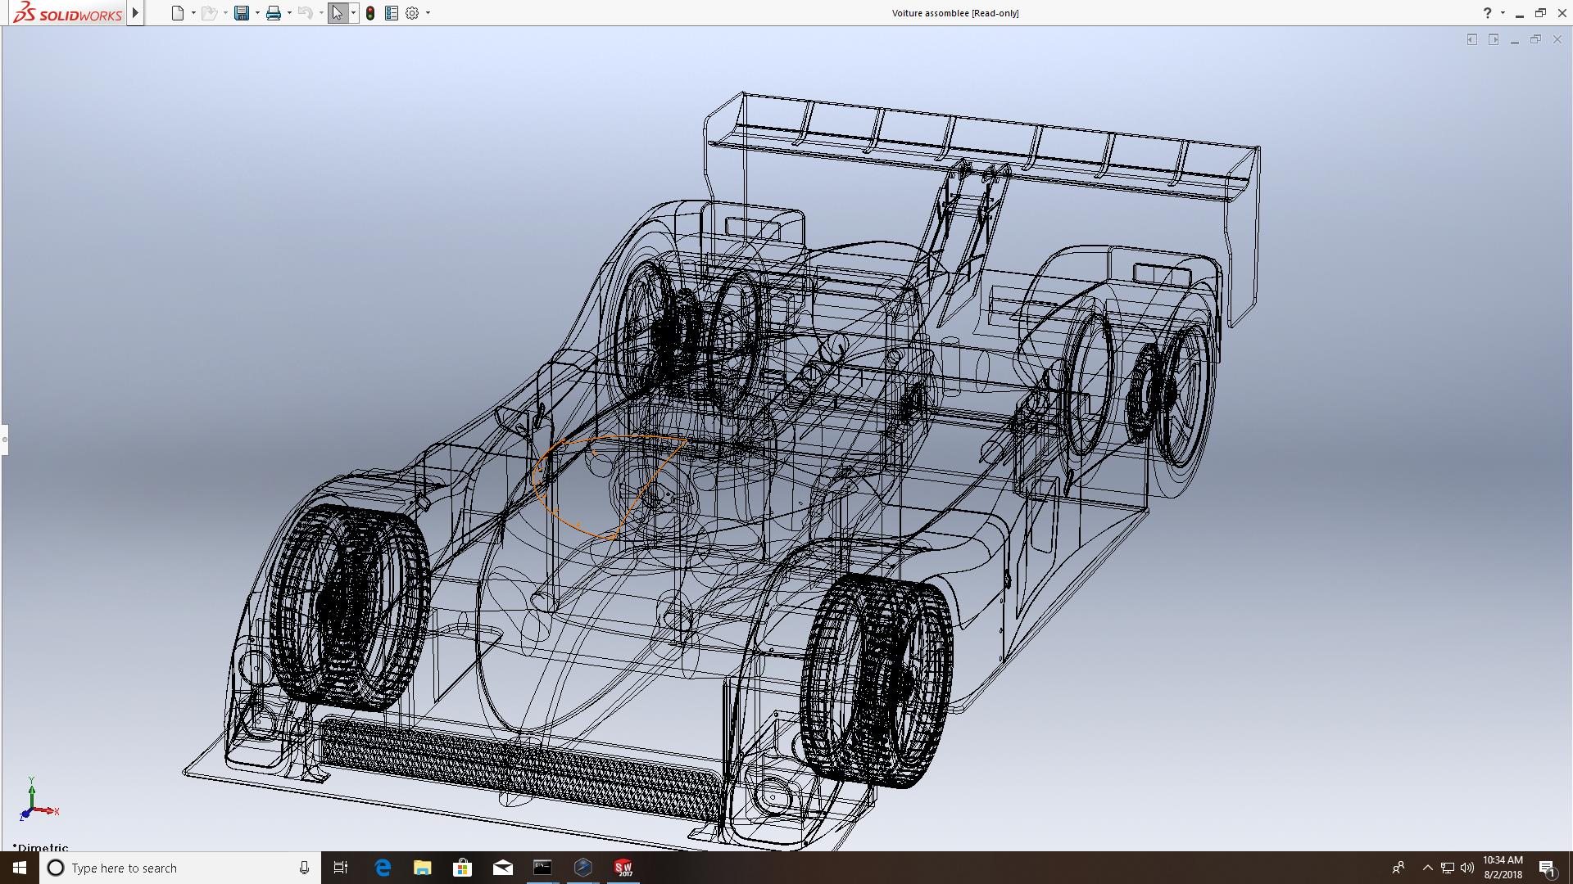Open File Explorer from the taskbar

[422, 868]
